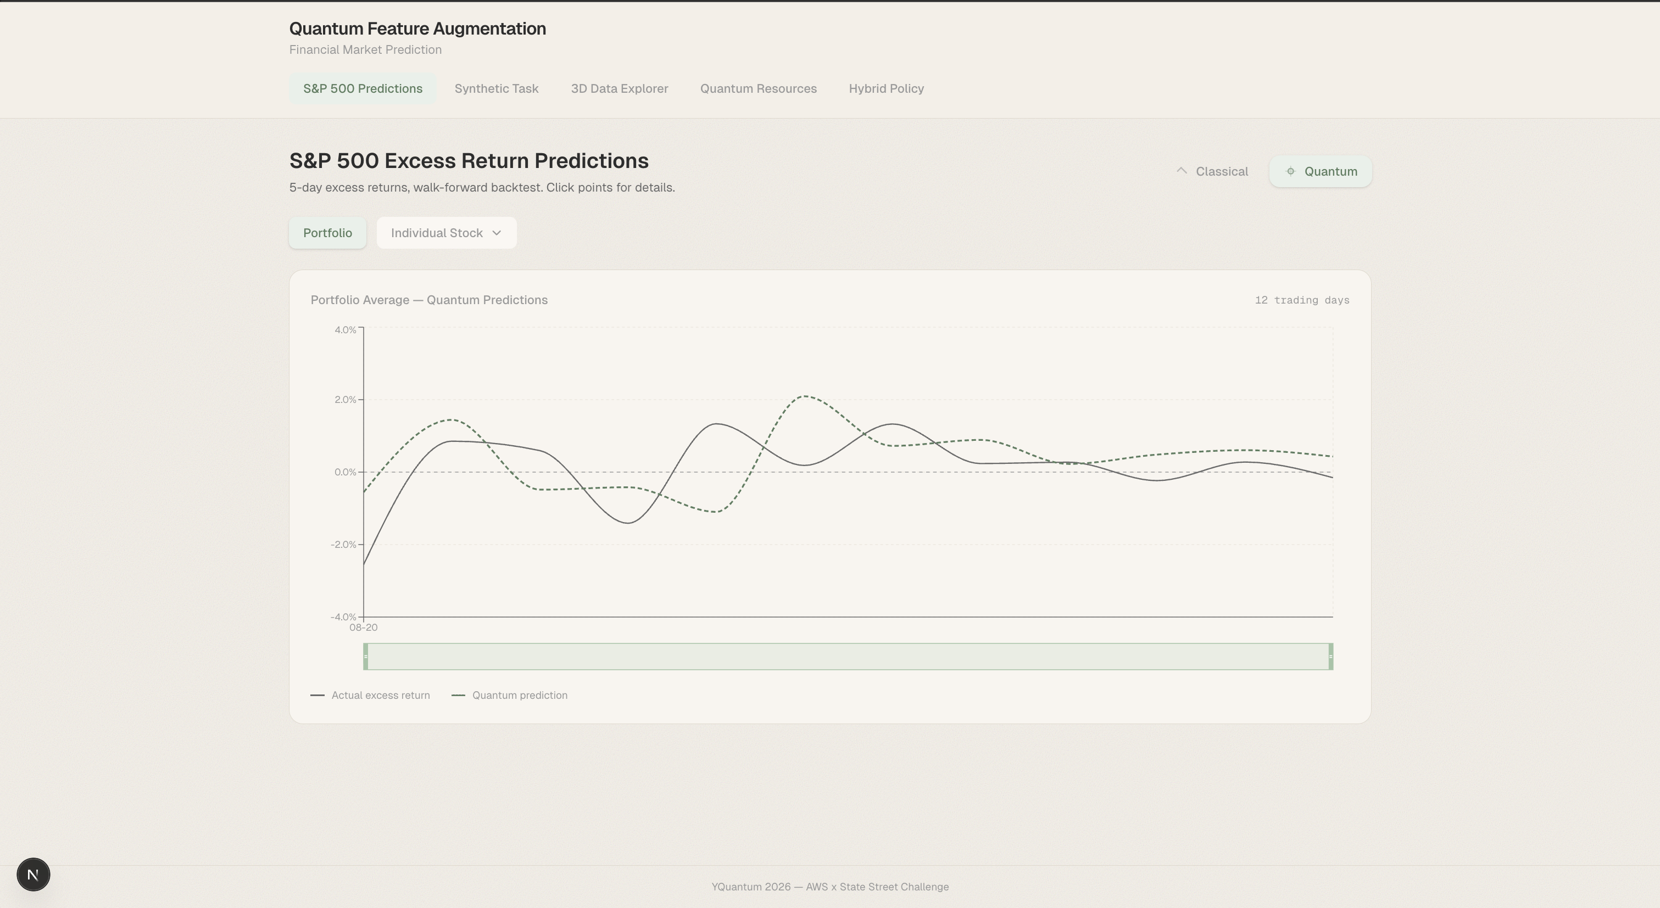Screen dimensions: 1660x908
Task: Switch to the Synthetic Task tab
Action: [x=496, y=89]
